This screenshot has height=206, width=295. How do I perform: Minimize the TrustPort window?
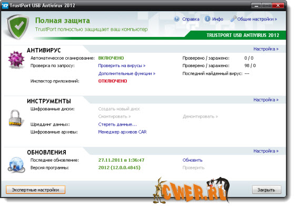pos(256,5)
